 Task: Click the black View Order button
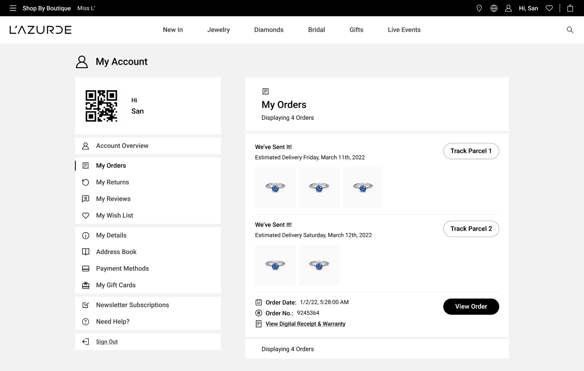click(471, 306)
